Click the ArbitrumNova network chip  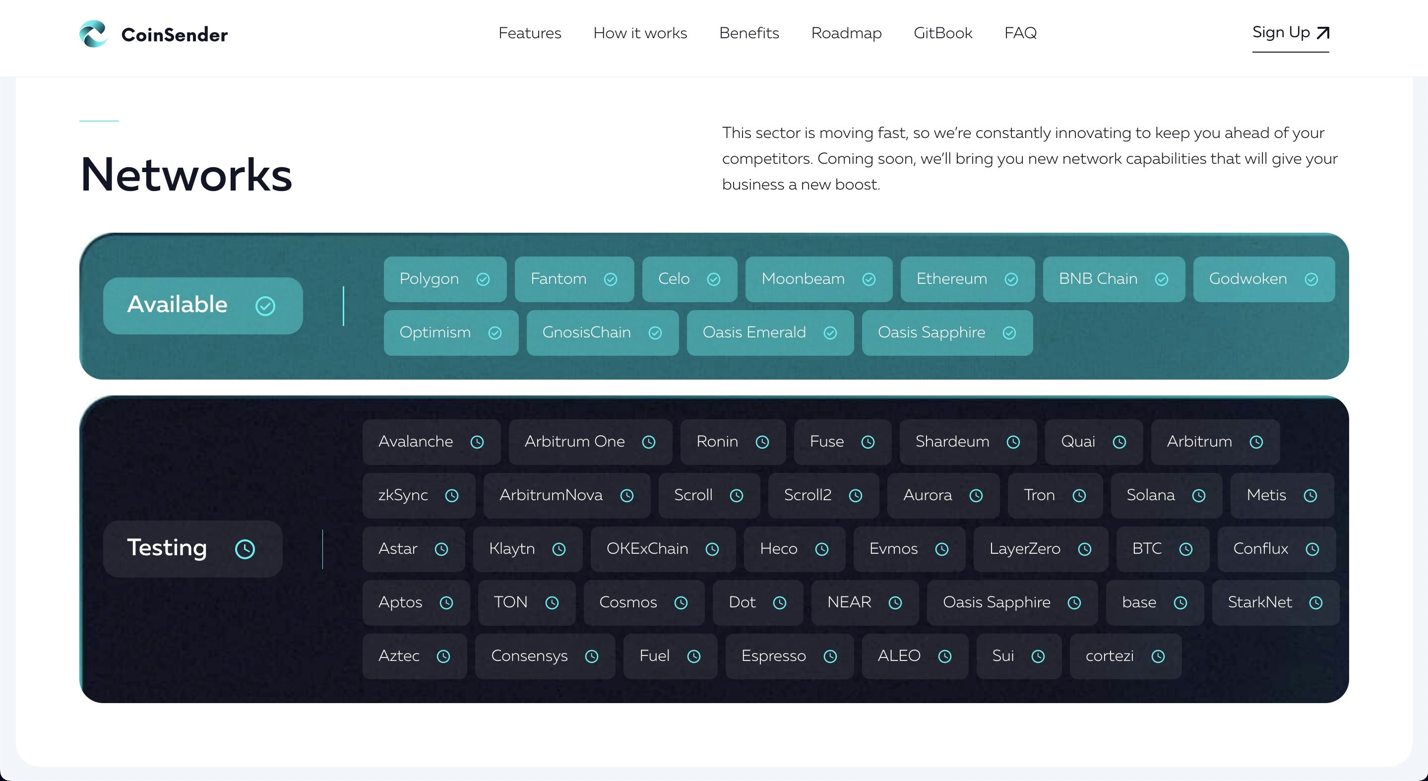pyautogui.click(x=566, y=495)
